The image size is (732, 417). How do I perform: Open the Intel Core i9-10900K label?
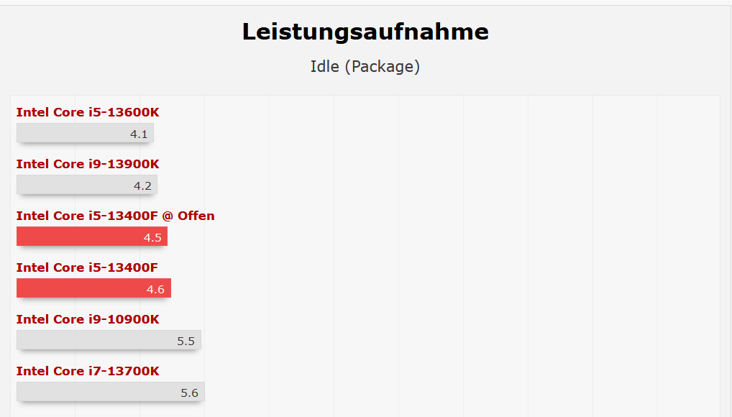click(x=88, y=319)
